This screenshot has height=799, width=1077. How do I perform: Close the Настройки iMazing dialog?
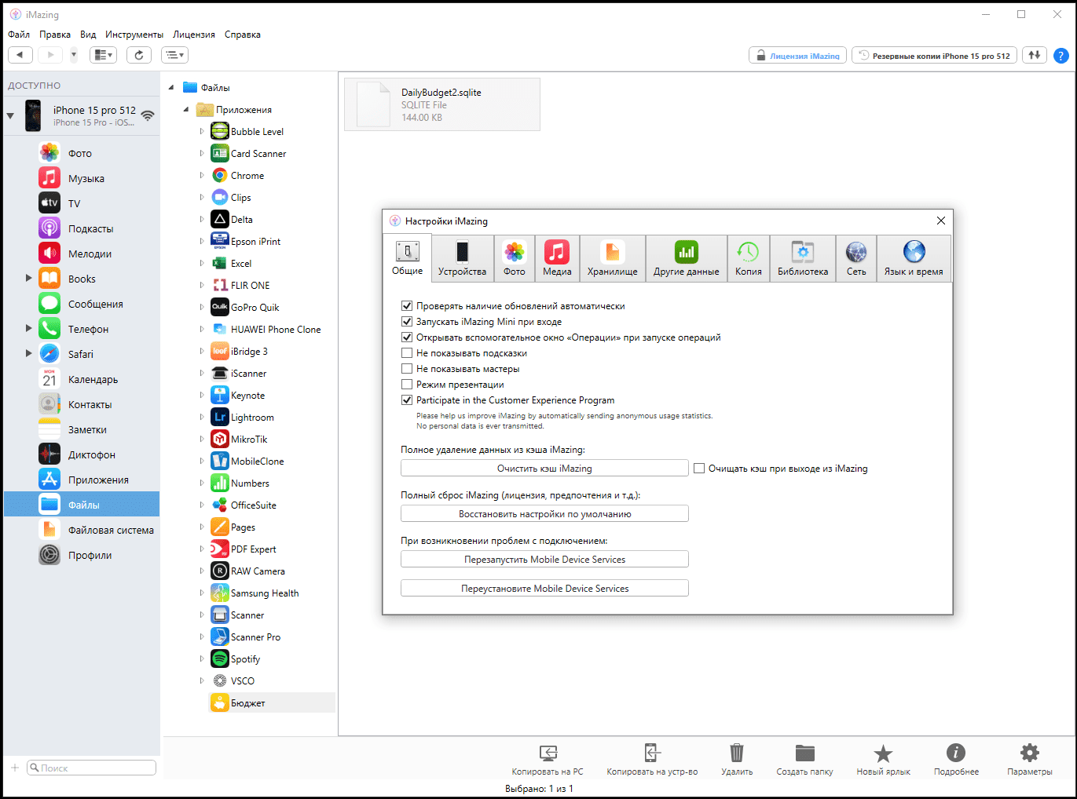point(941,221)
